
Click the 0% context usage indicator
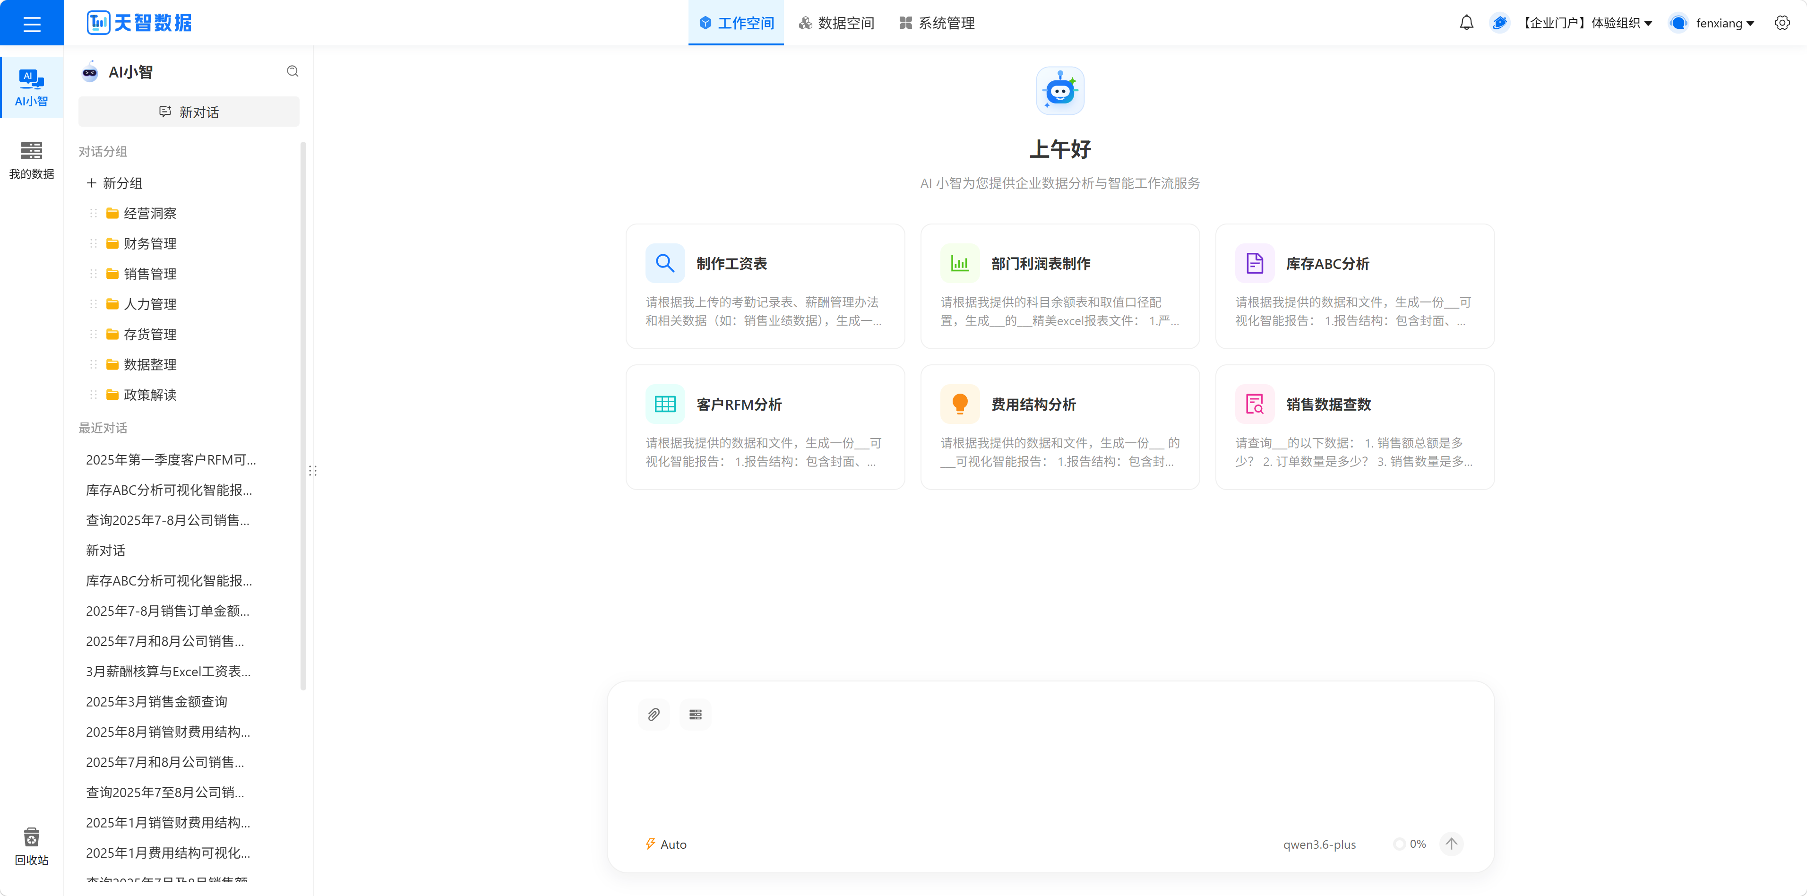point(1410,844)
